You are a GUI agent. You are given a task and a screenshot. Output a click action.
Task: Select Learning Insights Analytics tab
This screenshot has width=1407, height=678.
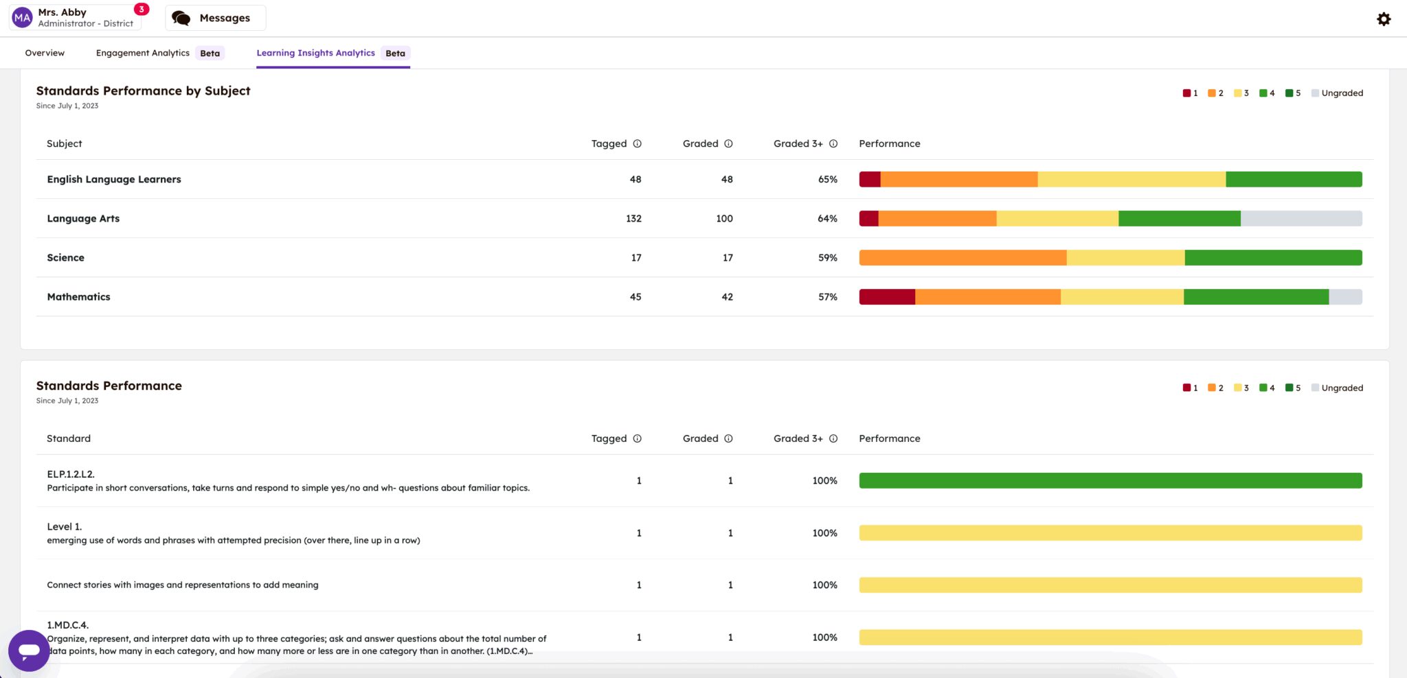(x=316, y=53)
